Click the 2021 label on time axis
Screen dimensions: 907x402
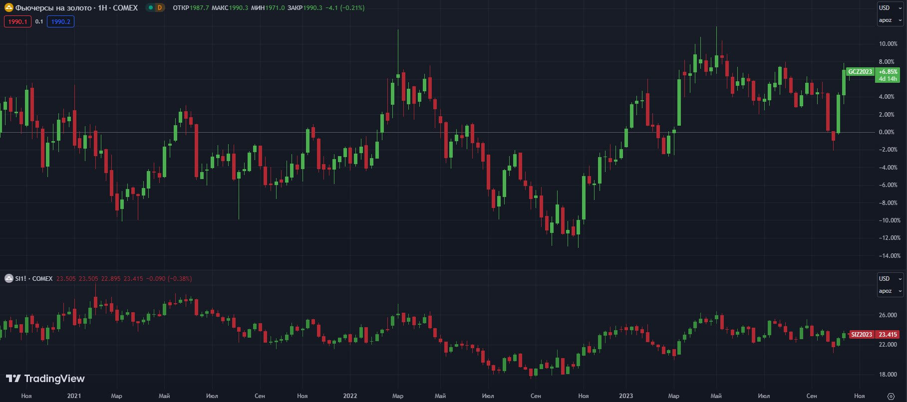point(74,396)
